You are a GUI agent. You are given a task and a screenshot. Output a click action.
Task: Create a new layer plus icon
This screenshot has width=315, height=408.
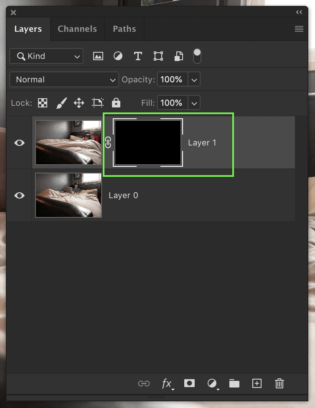[257, 383]
